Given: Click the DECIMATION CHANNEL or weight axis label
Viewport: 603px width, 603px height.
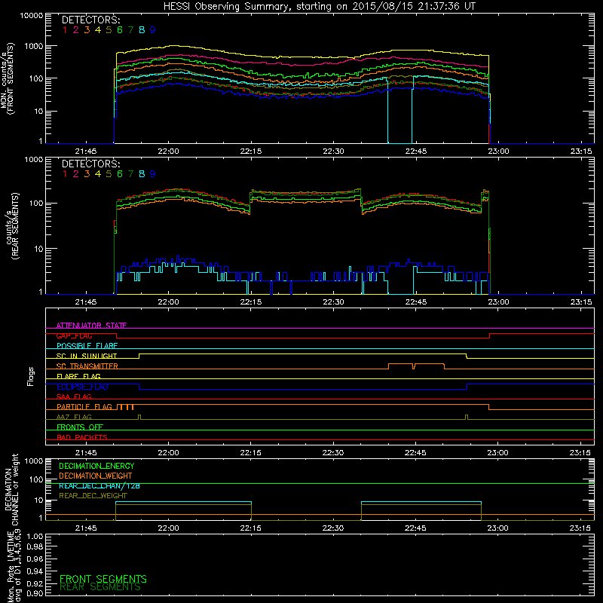Looking at the screenshot, I should (12, 489).
